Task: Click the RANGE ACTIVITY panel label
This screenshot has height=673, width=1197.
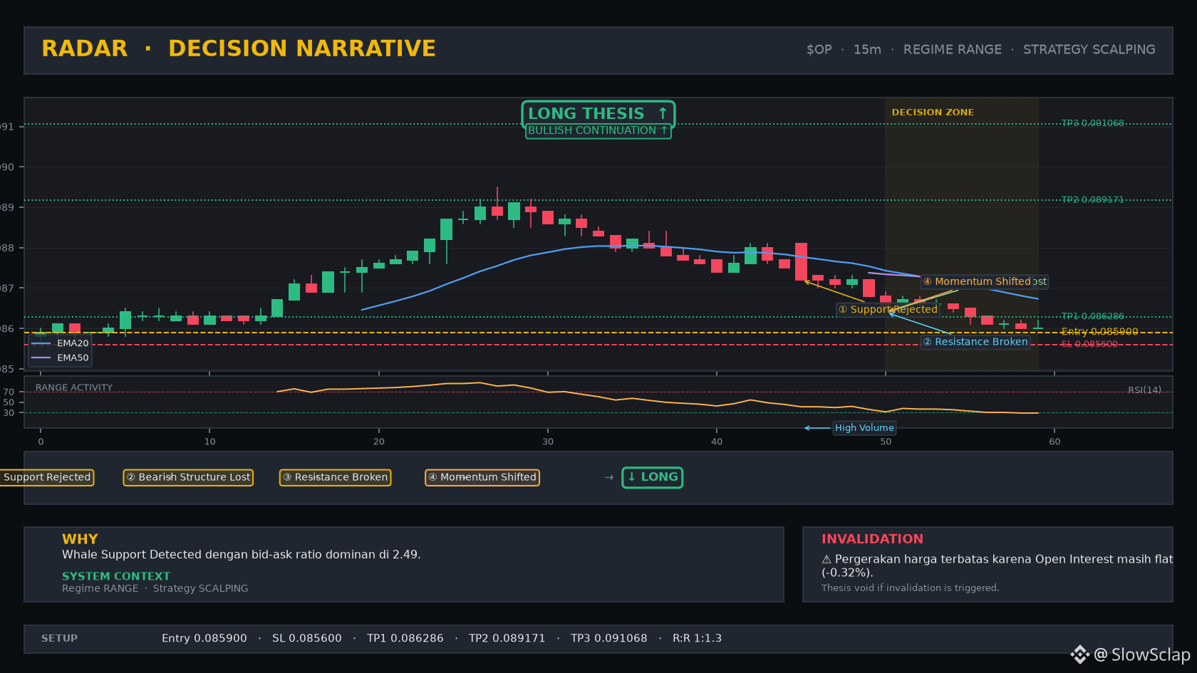Action: [x=74, y=387]
